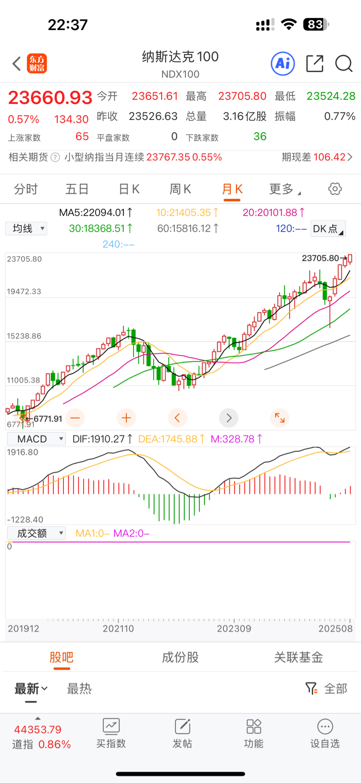This screenshot has width=361, height=783.
Task: Tap the 今开 23651.61 value
Action: click(155, 96)
